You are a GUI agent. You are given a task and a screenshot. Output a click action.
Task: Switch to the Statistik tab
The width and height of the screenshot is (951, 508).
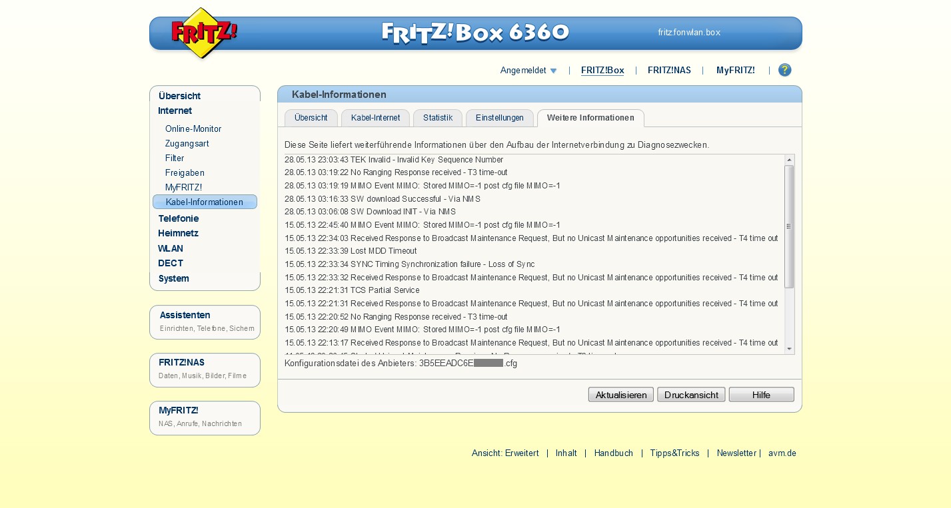(x=438, y=118)
